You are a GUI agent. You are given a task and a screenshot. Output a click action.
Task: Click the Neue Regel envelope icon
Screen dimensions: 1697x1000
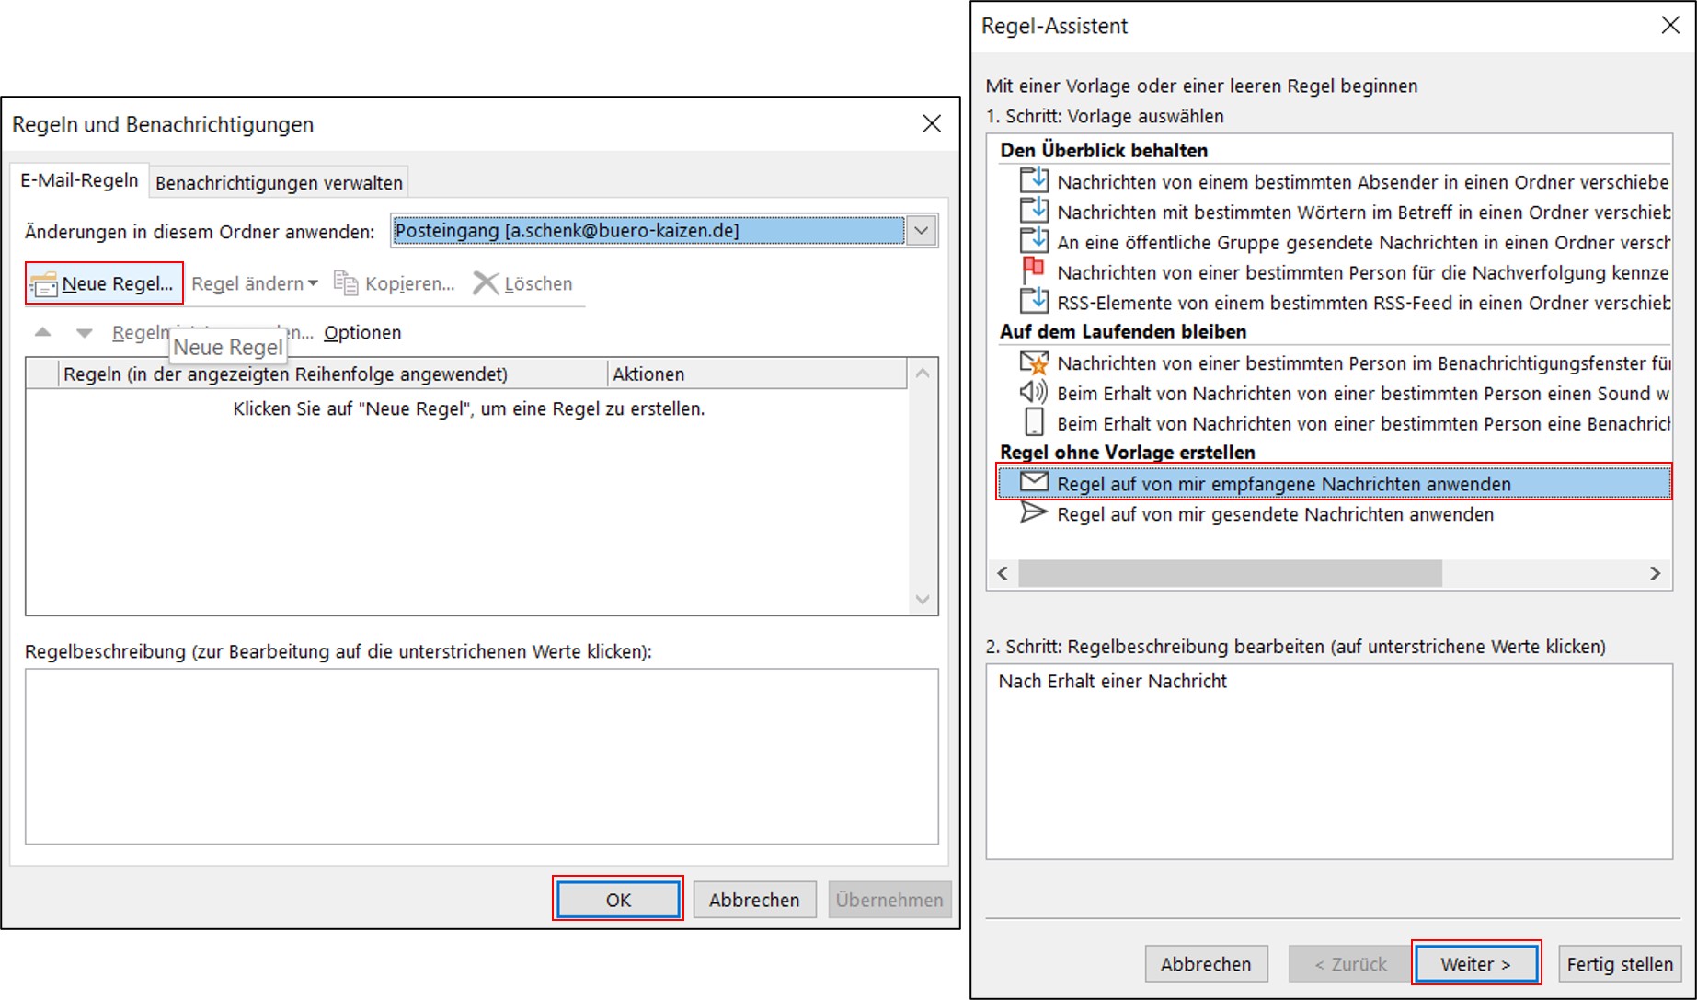click(43, 284)
